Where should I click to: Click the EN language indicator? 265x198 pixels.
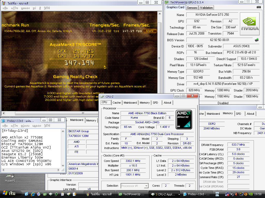coord(217,194)
